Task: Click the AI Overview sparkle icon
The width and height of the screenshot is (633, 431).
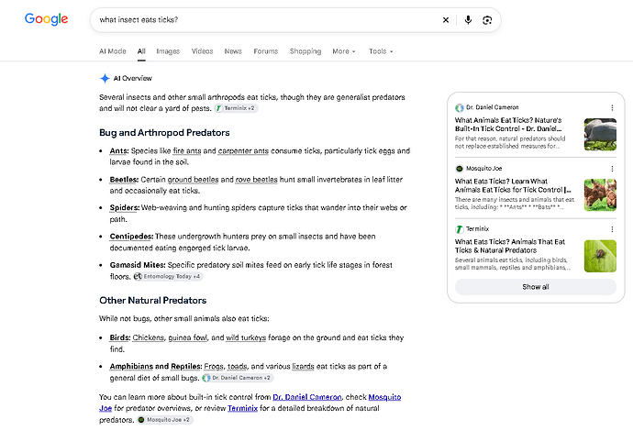Action: pos(105,78)
